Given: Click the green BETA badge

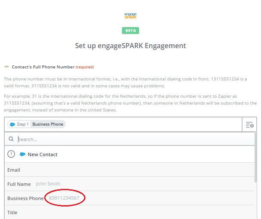Looking at the screenshot, I should (130, 31).
